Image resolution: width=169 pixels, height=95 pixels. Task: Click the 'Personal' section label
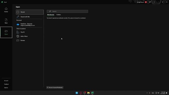click(x=19, y=20)
